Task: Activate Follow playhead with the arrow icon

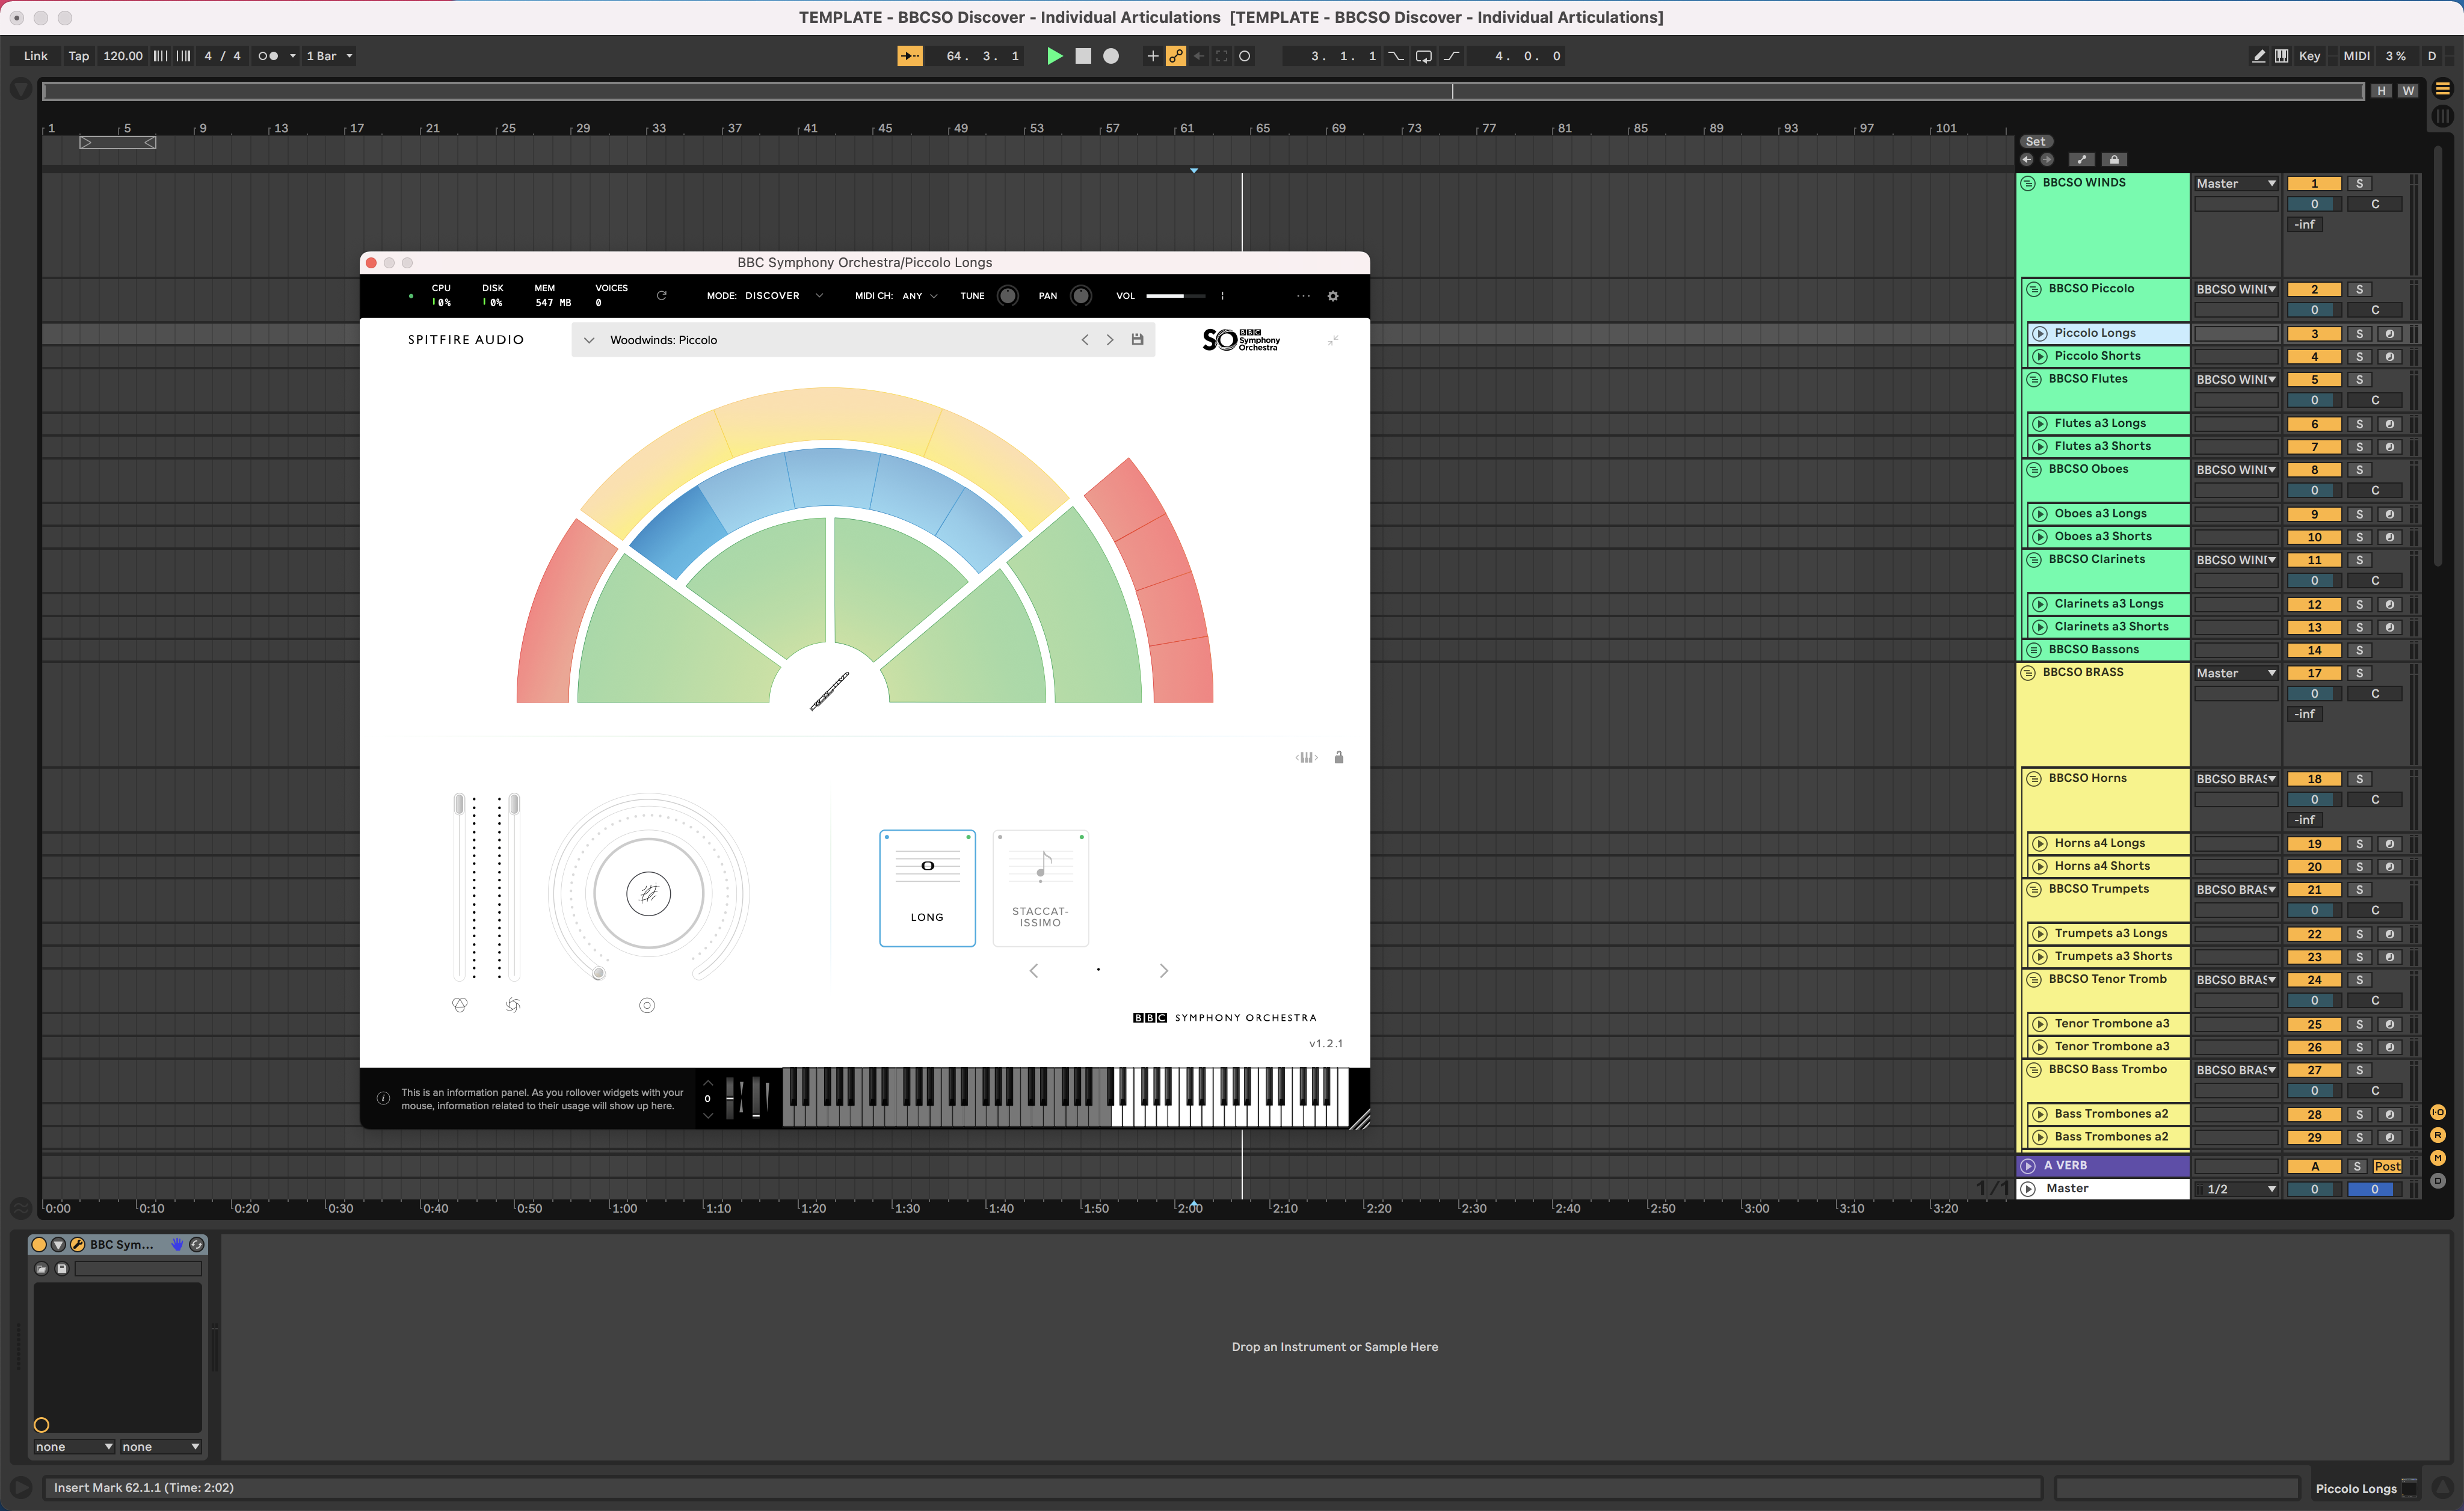Action: point(909,56)
